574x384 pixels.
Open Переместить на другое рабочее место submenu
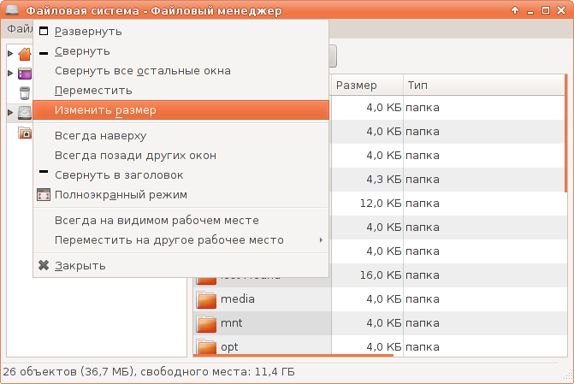[x=180, y=240]
